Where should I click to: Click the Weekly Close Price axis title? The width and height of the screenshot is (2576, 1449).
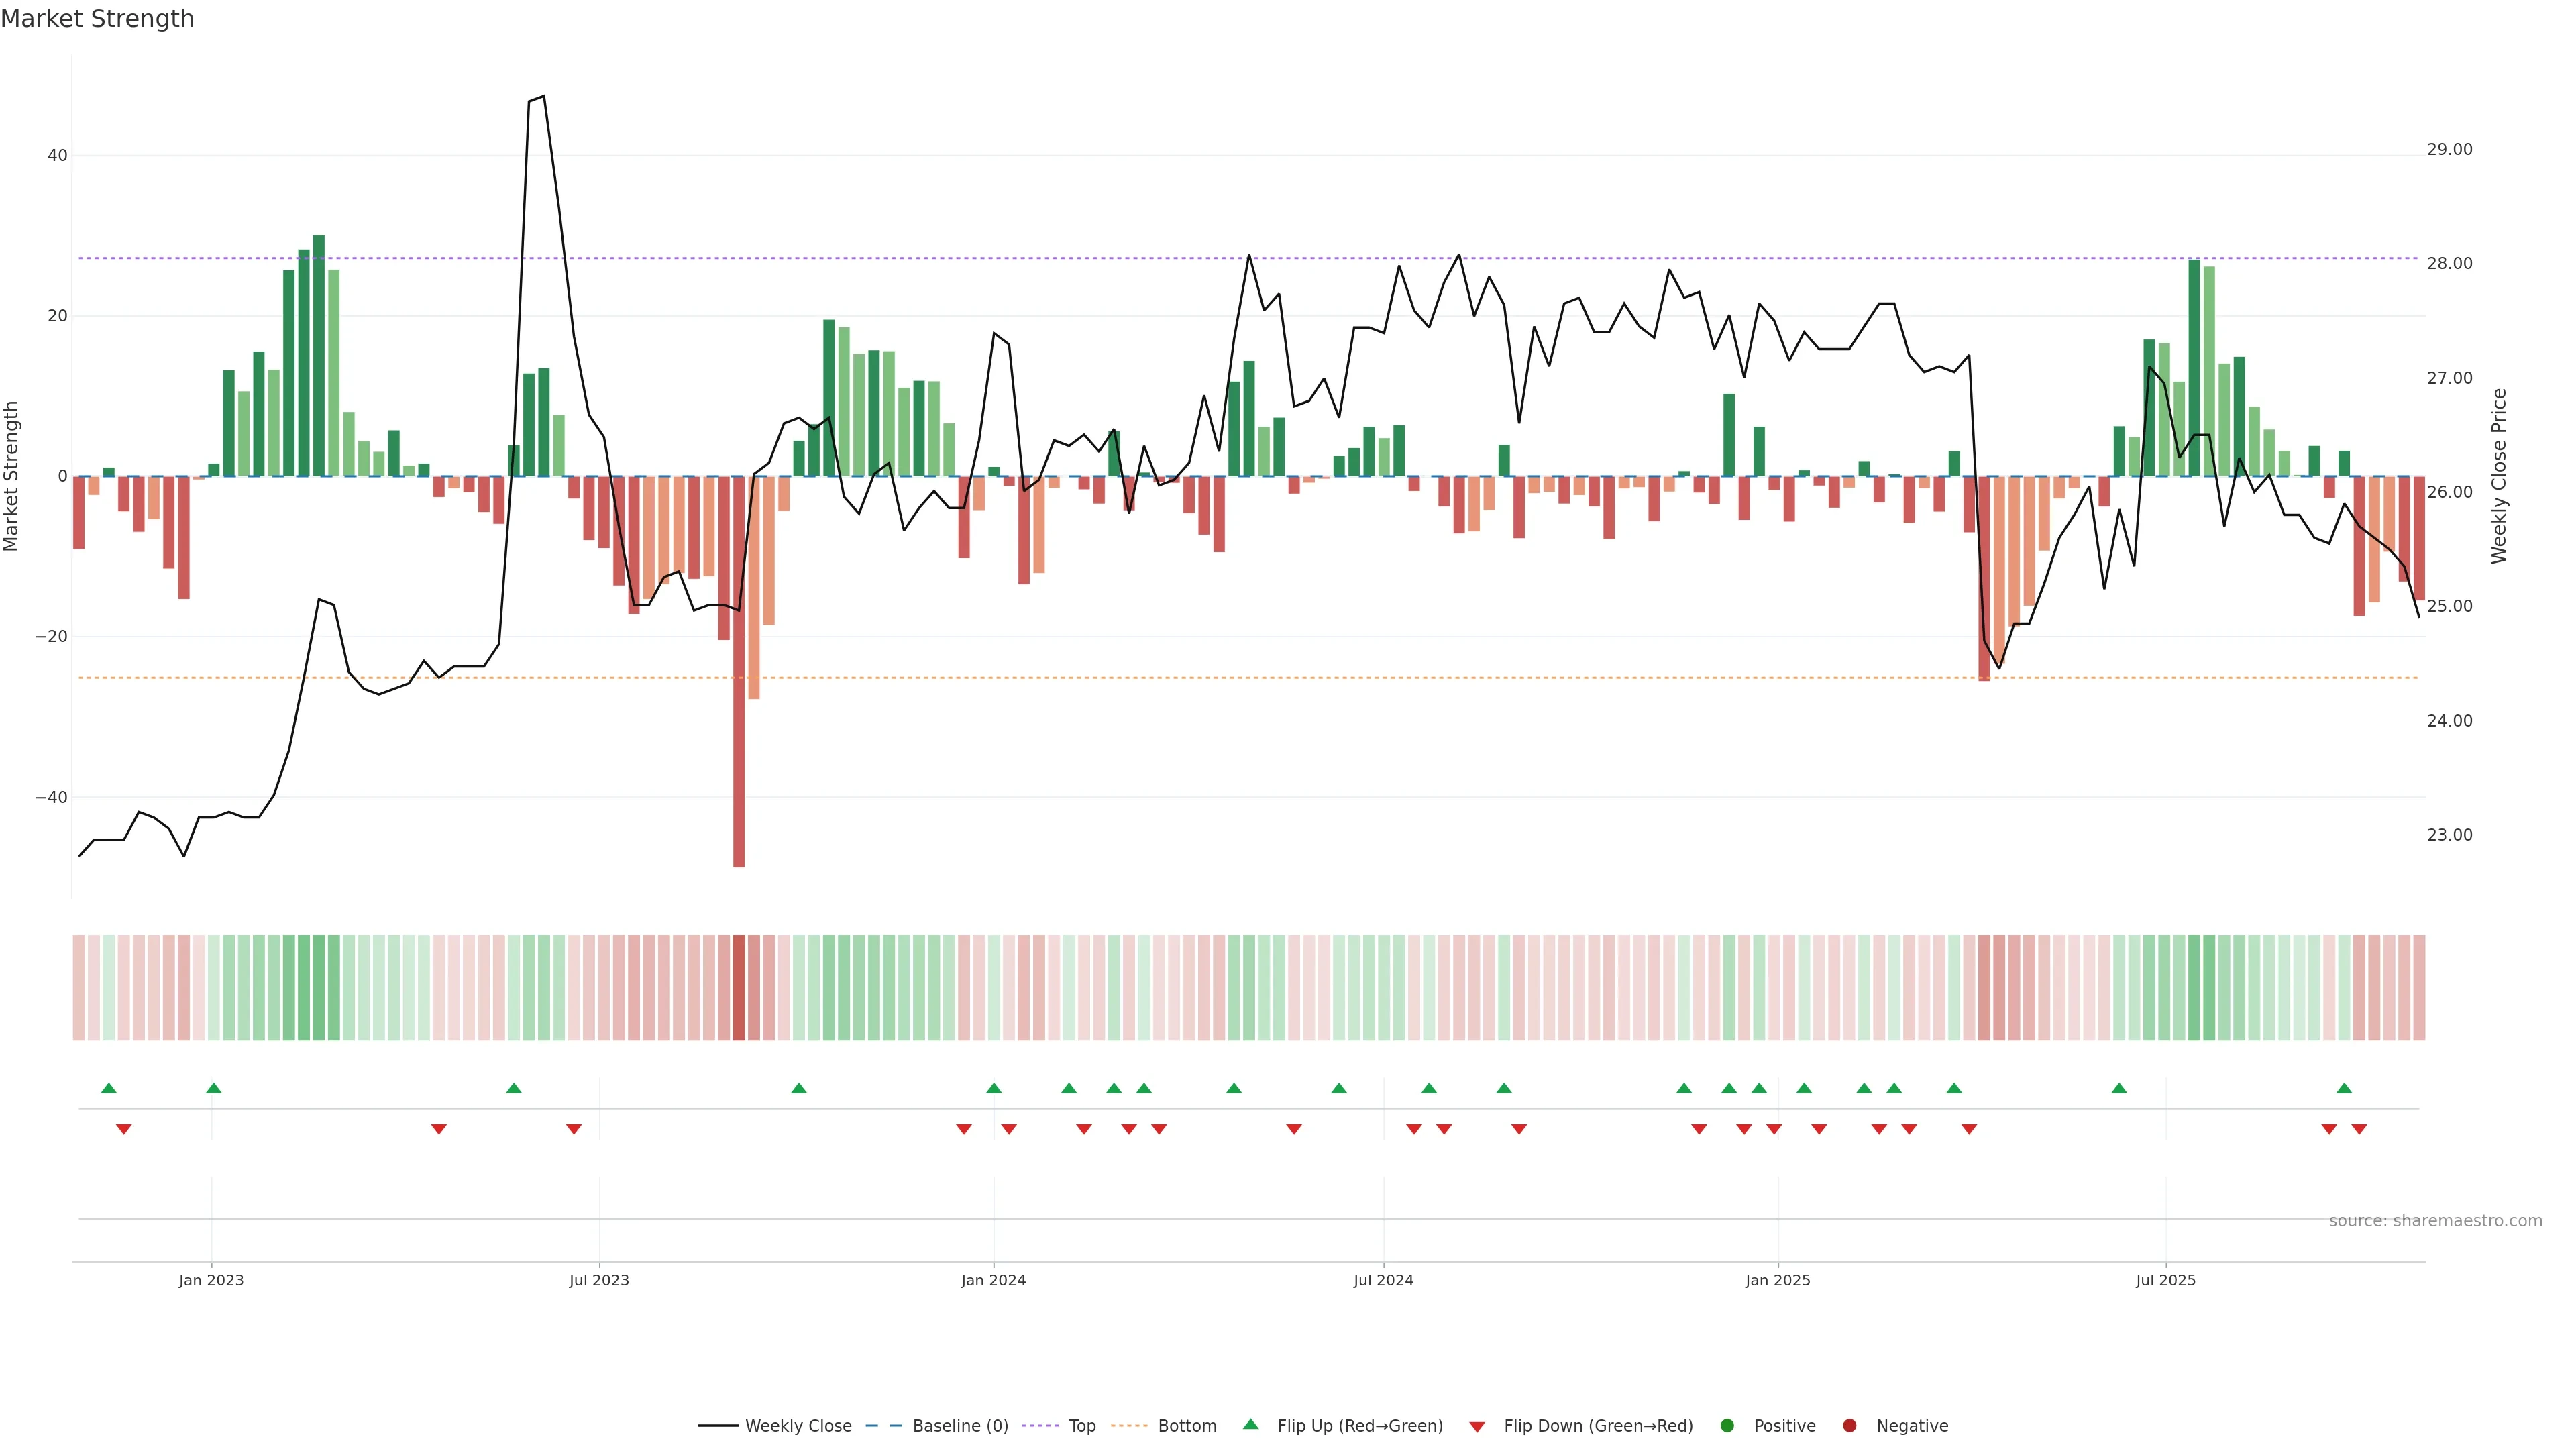tap(2499, 476)
